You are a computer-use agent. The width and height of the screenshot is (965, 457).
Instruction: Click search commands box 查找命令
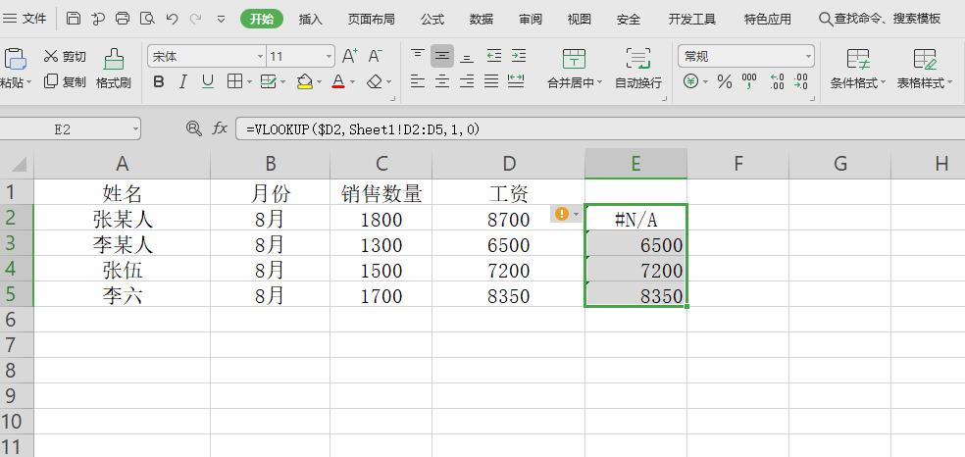(880, 19)
